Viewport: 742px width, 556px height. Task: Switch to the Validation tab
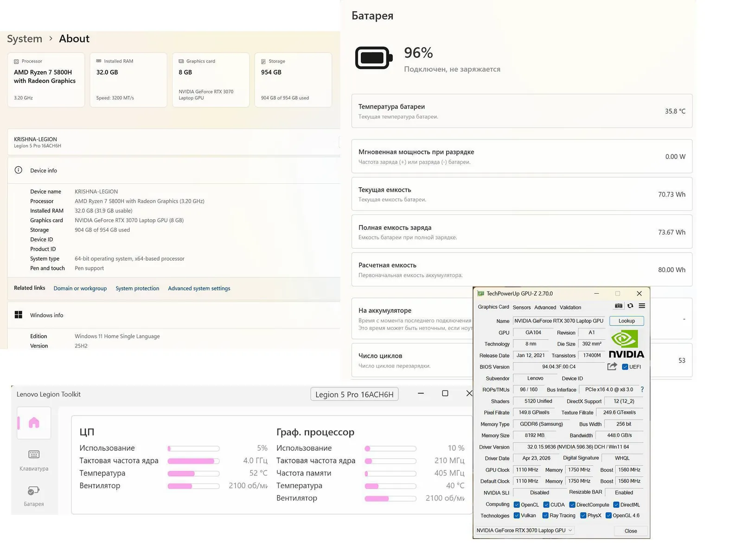click(570, 308)
